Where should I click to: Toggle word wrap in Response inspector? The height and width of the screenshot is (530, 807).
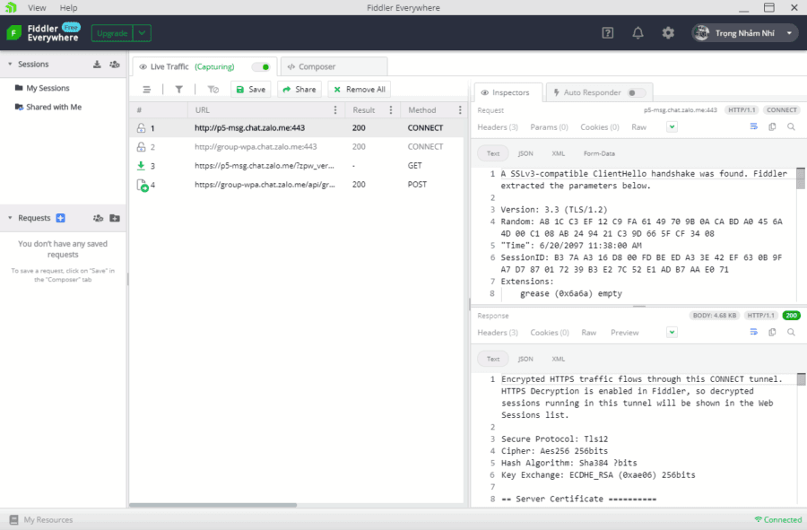pos(753,333)
